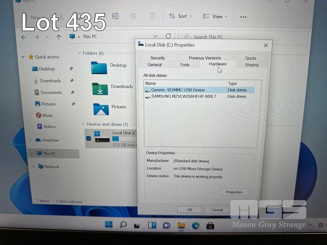This screenshot has width=327, height=245.
Task: Open the Sort dropdown menu
Action: (x=180, y=16)
